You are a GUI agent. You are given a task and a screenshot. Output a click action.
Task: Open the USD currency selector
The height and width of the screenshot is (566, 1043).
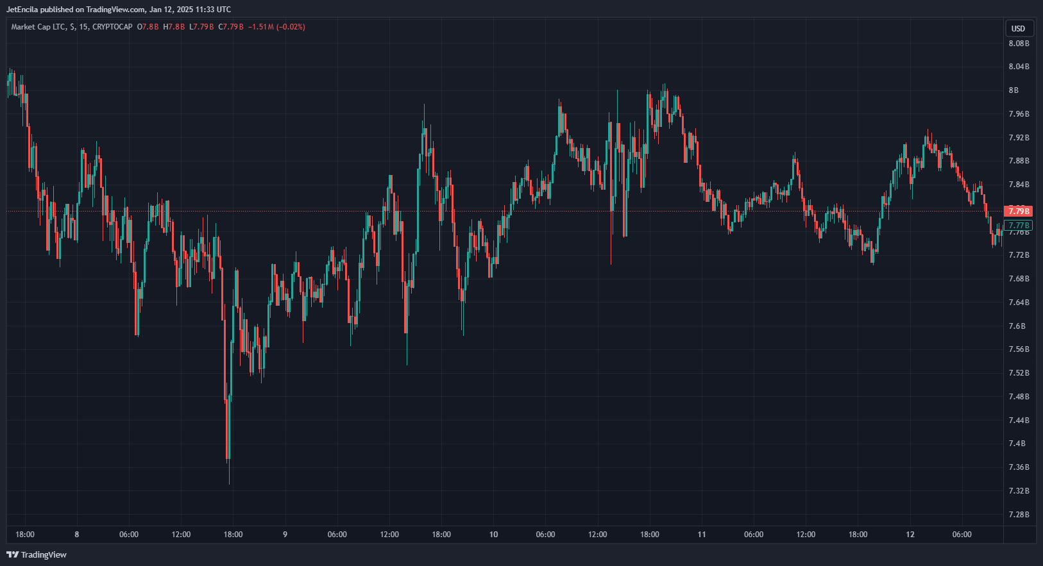1018,28
